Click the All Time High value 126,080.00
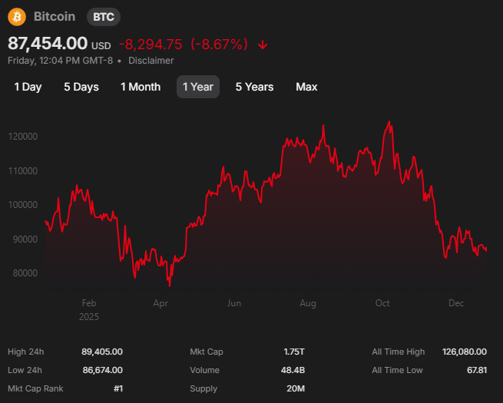Screen dimensions: 503x403 pos(464,352)
